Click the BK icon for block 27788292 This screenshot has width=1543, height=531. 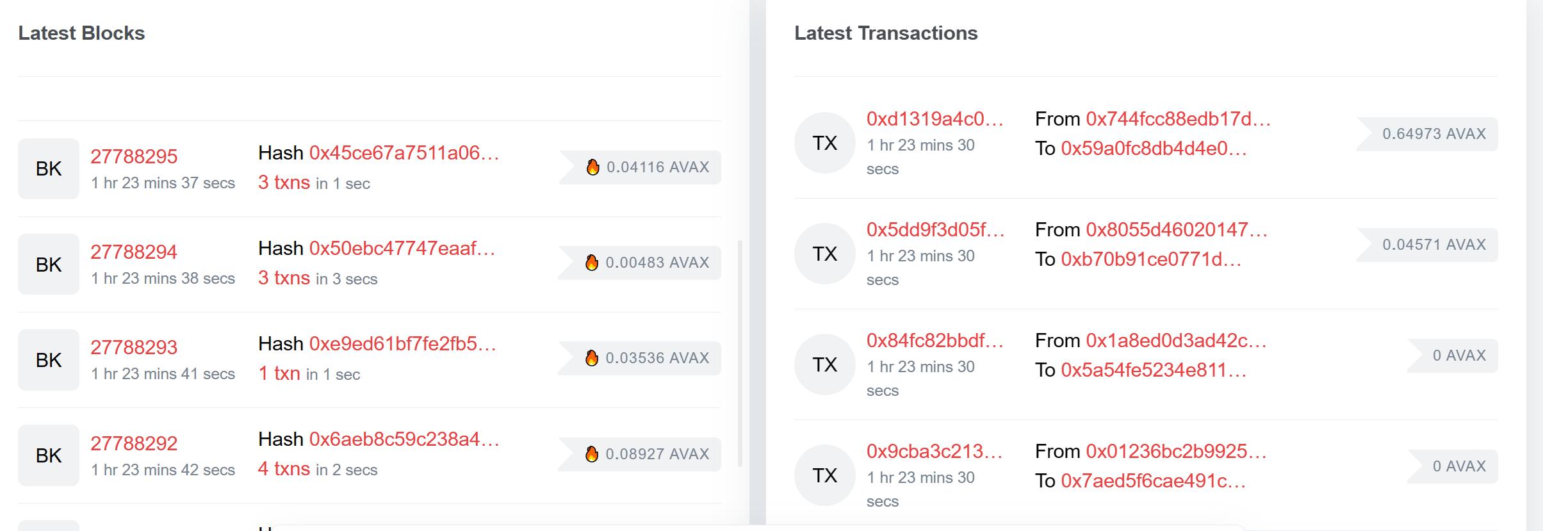coord(48,455)
